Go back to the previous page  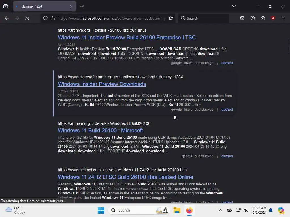(x=7, y=18)
